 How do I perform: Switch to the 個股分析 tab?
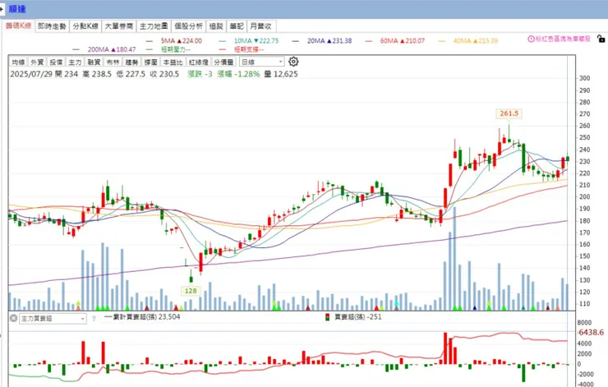pyautogui.click(x=188, y=26)
